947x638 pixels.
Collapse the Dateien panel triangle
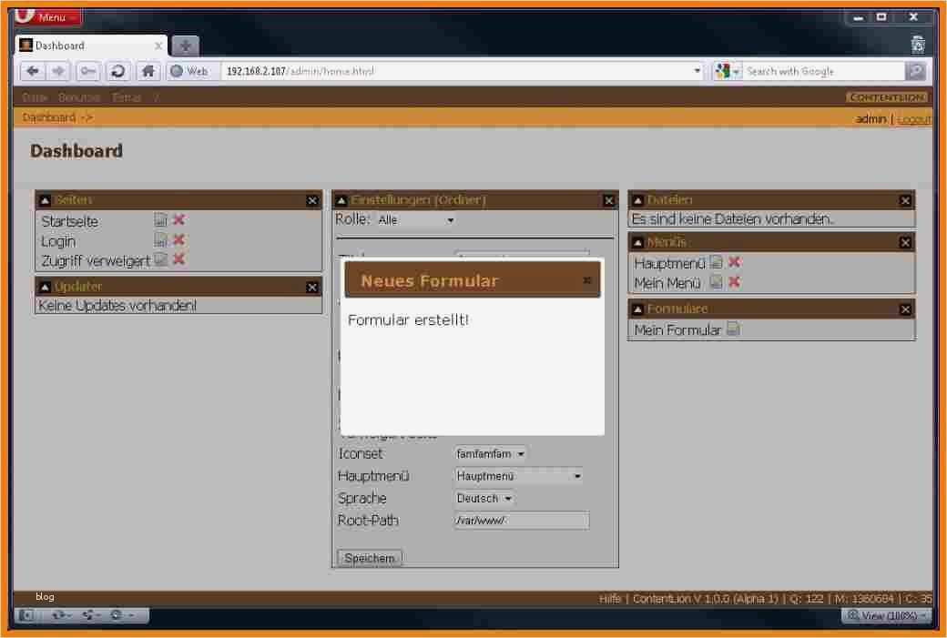(x=637, y=200)
